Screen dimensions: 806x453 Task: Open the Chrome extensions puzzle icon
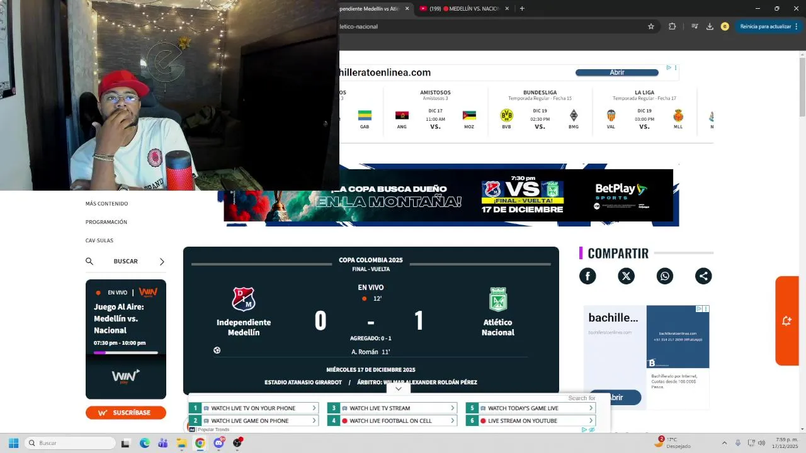coord(673,26)
